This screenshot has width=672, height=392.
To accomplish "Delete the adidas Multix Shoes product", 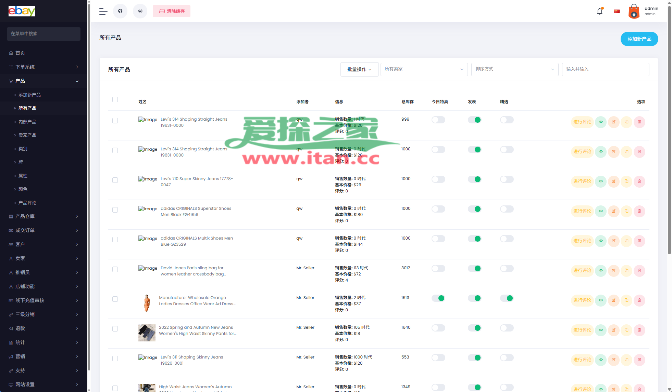I will (x=639, y=241).
